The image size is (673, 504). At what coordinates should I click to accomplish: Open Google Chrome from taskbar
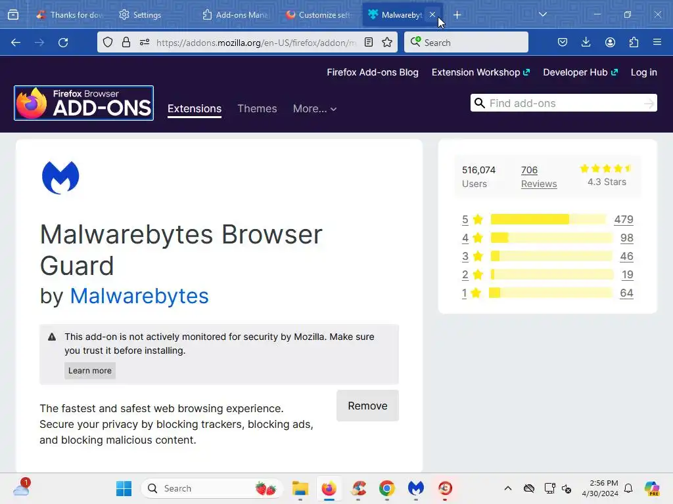386,488
